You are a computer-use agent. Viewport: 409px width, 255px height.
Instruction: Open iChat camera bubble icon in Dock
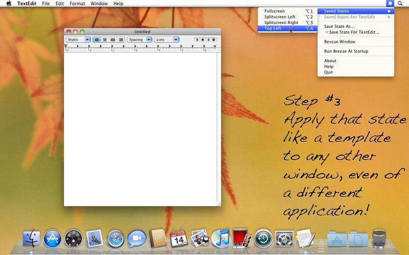point(137,238)
